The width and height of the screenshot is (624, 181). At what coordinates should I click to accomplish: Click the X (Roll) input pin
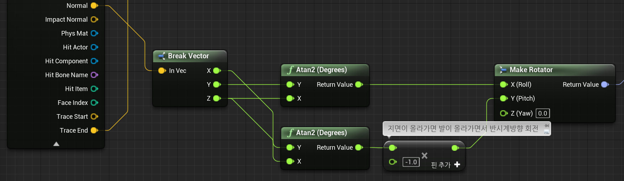pos(504,85)
